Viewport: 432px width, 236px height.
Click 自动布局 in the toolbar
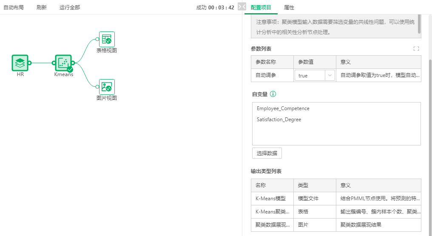point(14,7)
